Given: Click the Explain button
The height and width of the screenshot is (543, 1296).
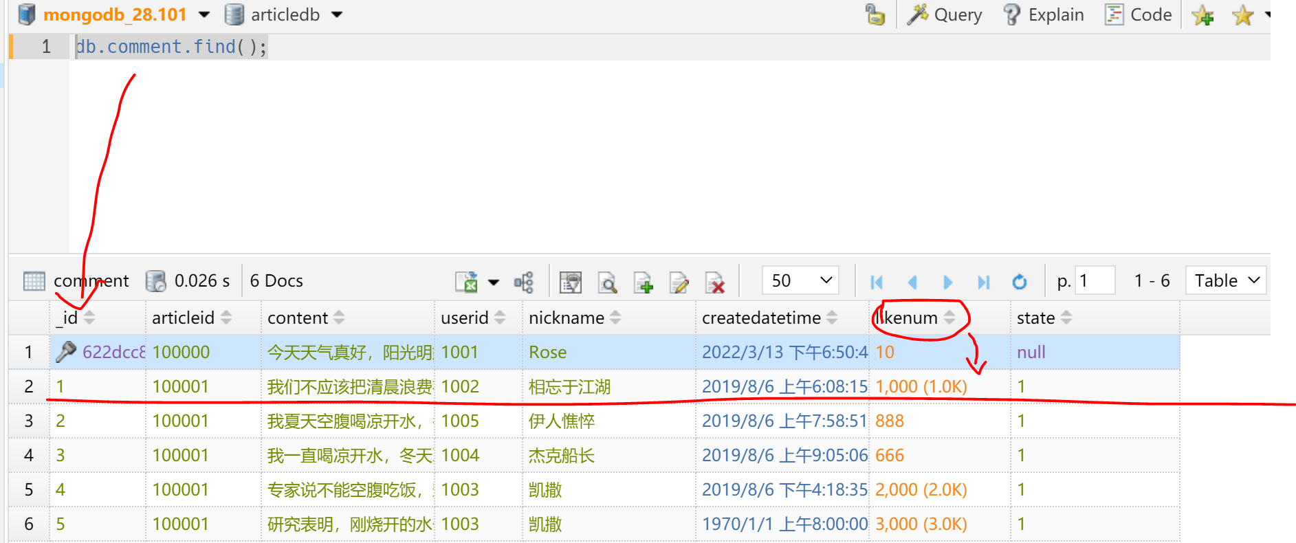Looking at the screenshot, I should [1044, 15].
